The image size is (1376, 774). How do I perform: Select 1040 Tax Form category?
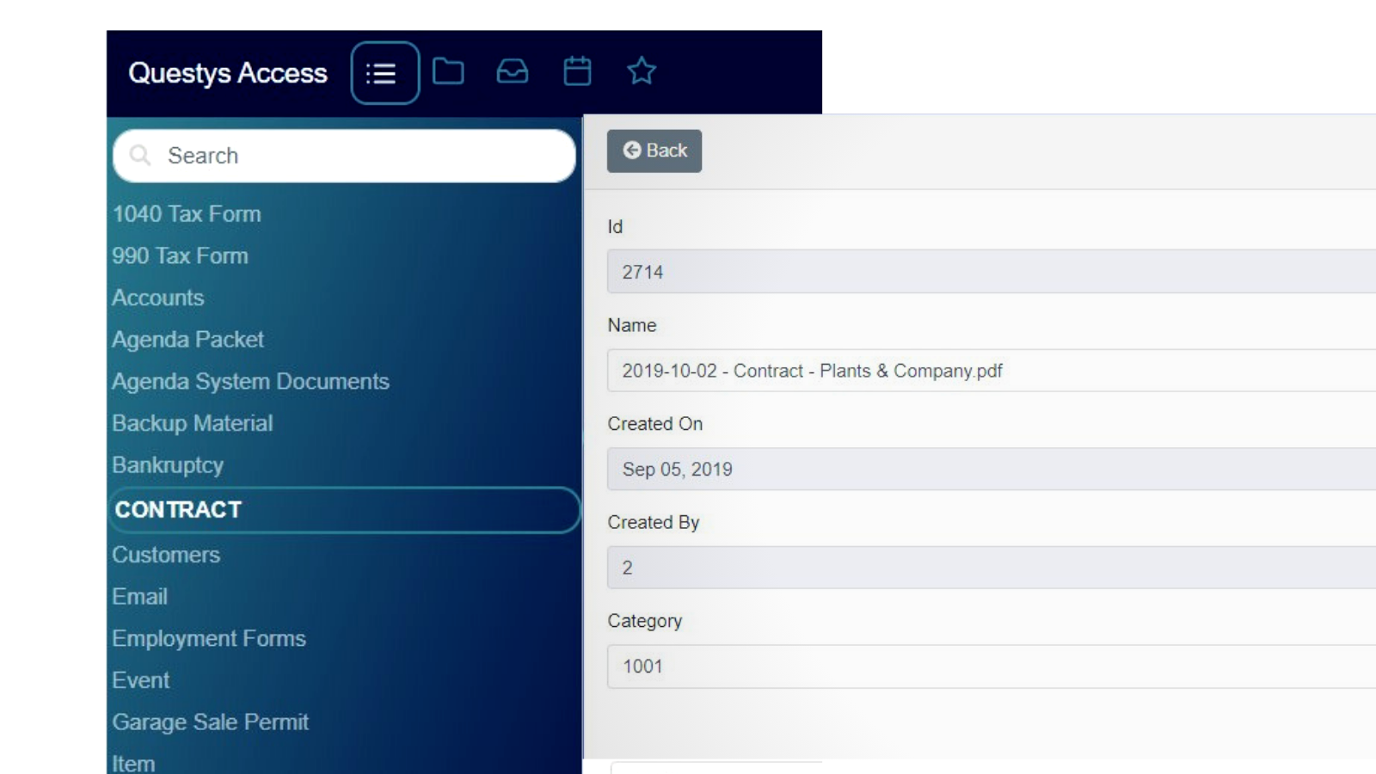(187, 214)
